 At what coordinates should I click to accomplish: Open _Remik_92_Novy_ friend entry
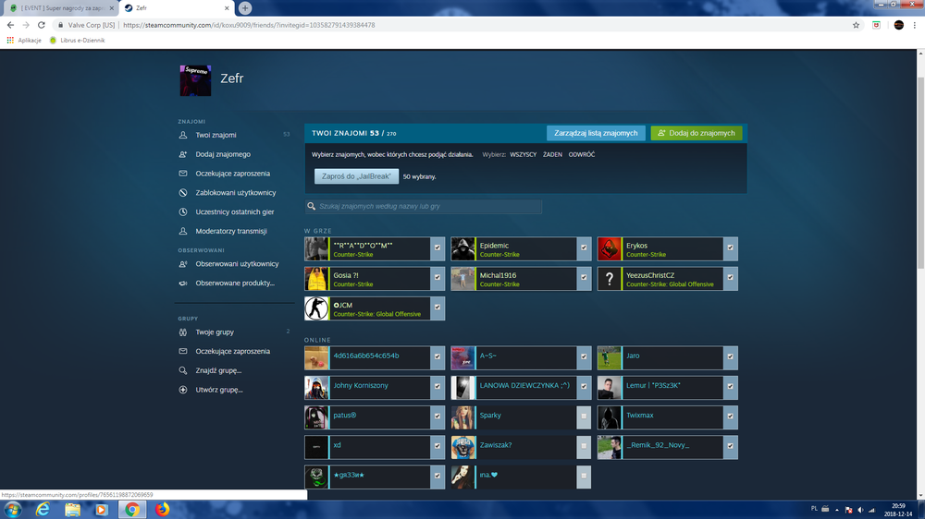point(667,447)
